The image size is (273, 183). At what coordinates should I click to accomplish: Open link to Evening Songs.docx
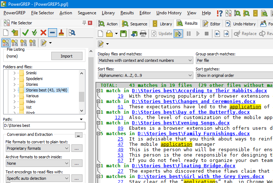[181, 123]
